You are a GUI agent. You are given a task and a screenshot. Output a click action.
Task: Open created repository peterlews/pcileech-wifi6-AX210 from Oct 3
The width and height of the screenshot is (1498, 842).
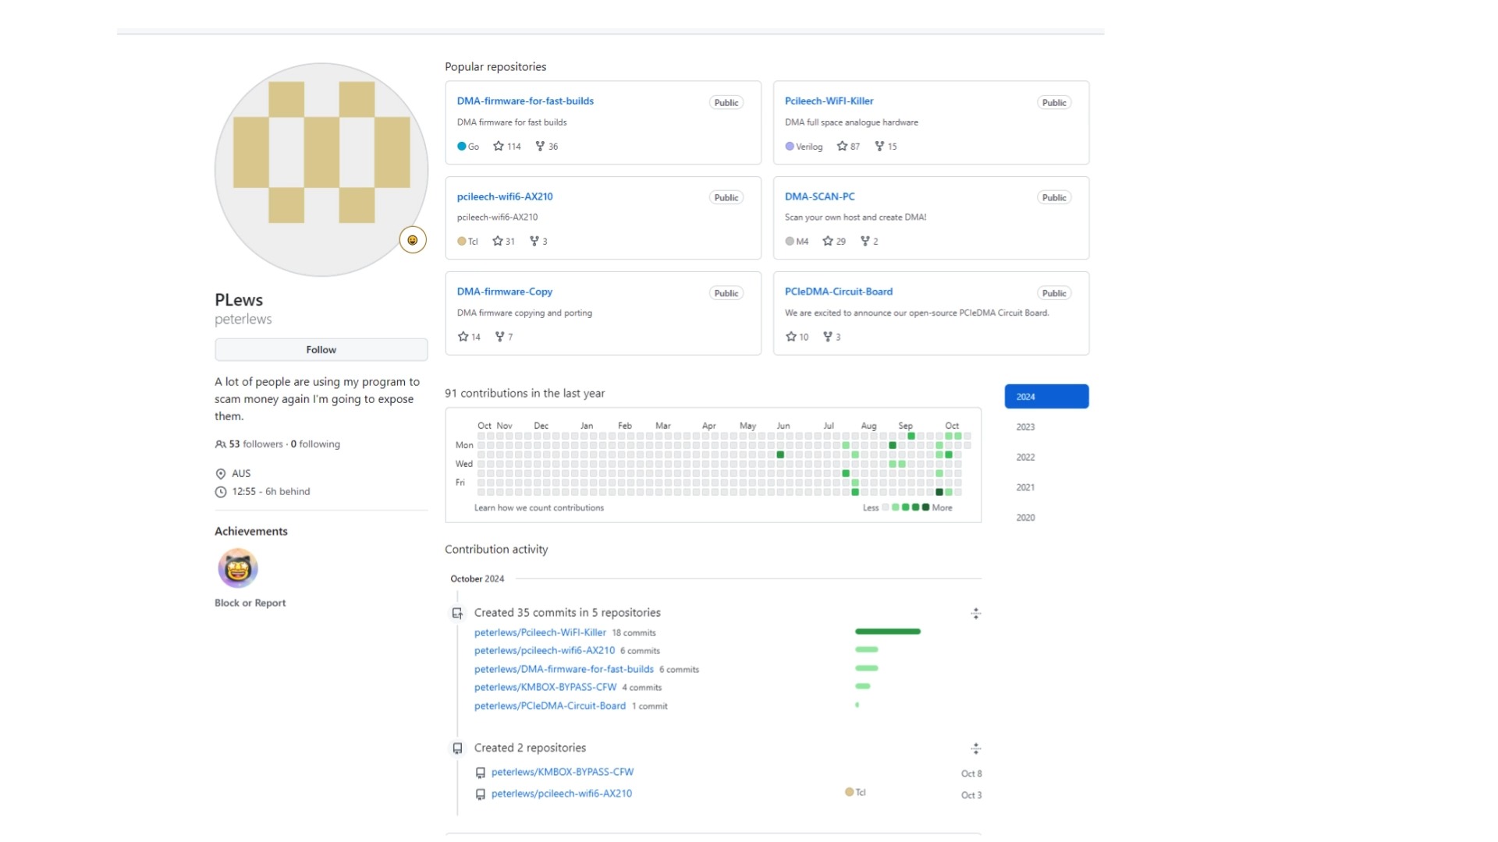562,794
